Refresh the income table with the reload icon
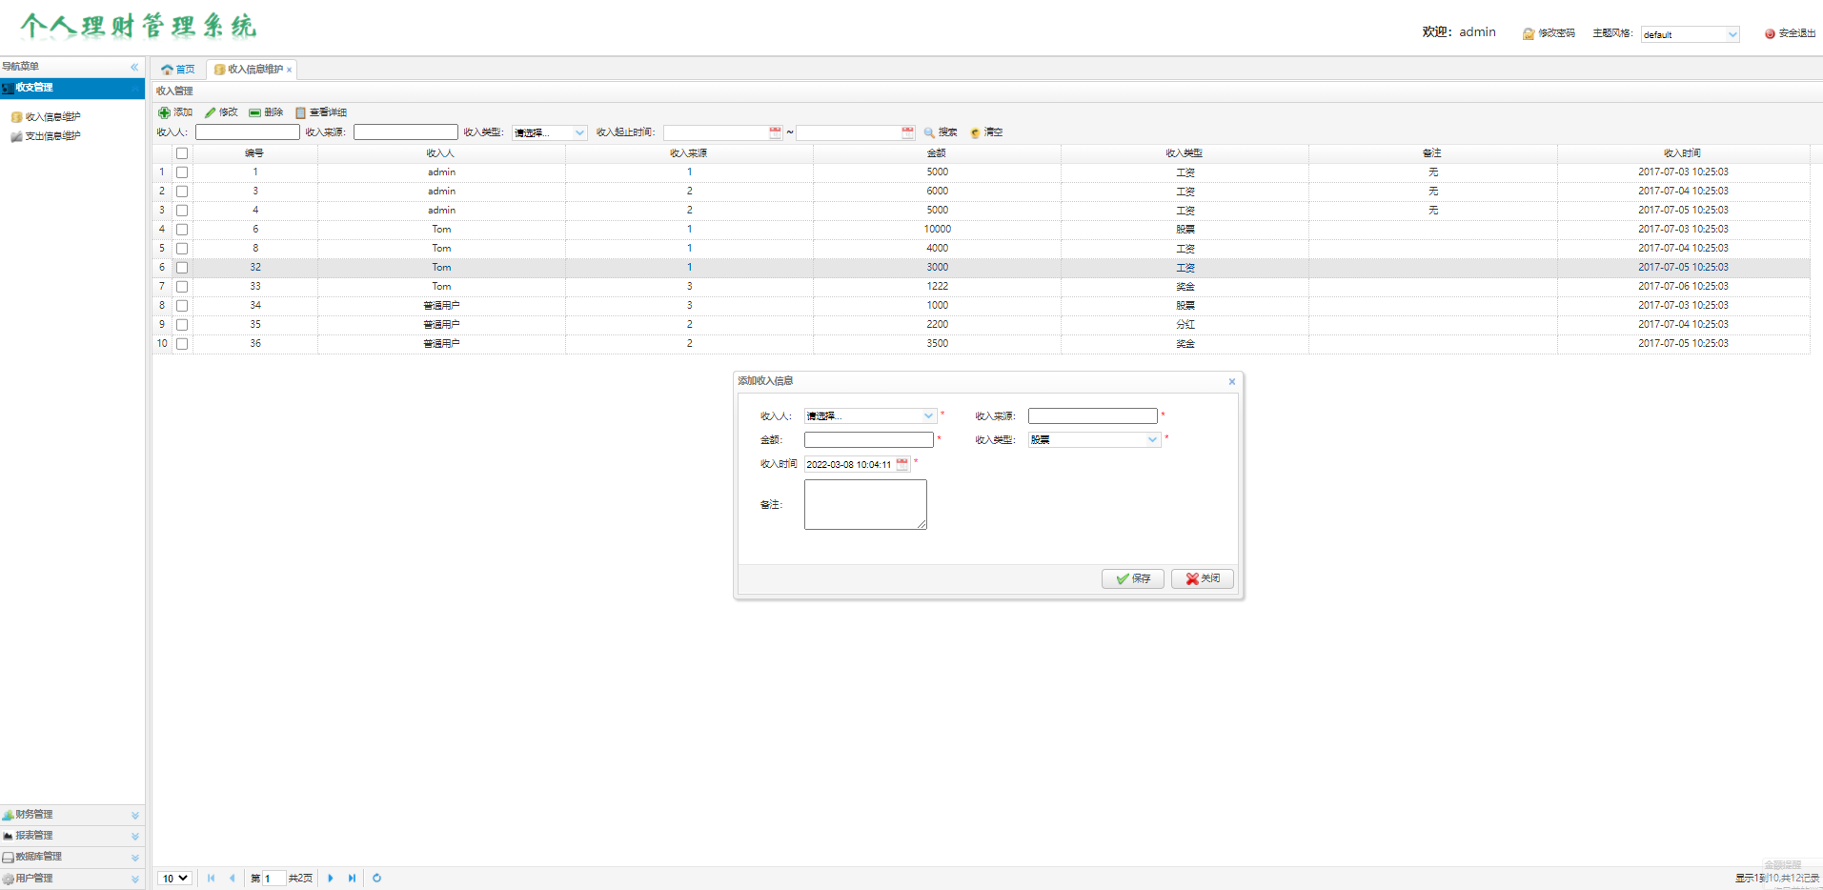This screenshot has height=890, width=1823. [376, 879]
